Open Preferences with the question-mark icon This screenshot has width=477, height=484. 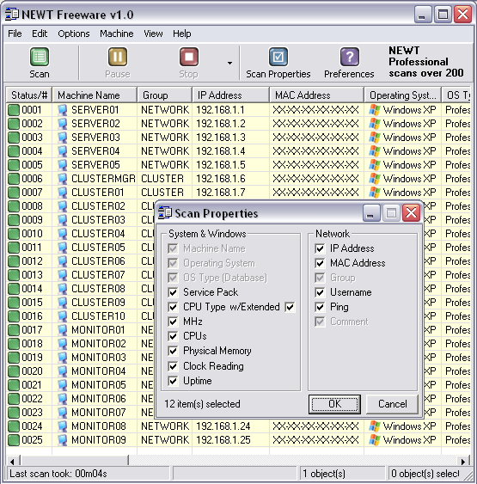[349, 57]
